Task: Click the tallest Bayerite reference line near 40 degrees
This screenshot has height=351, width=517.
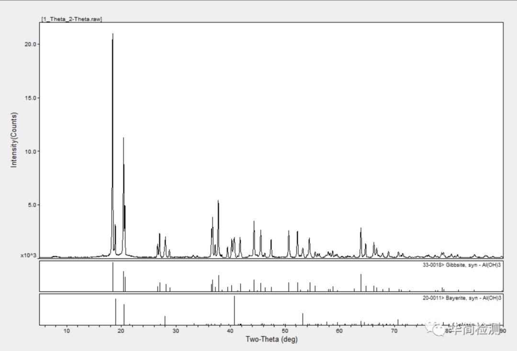Action: pos(235,311)
